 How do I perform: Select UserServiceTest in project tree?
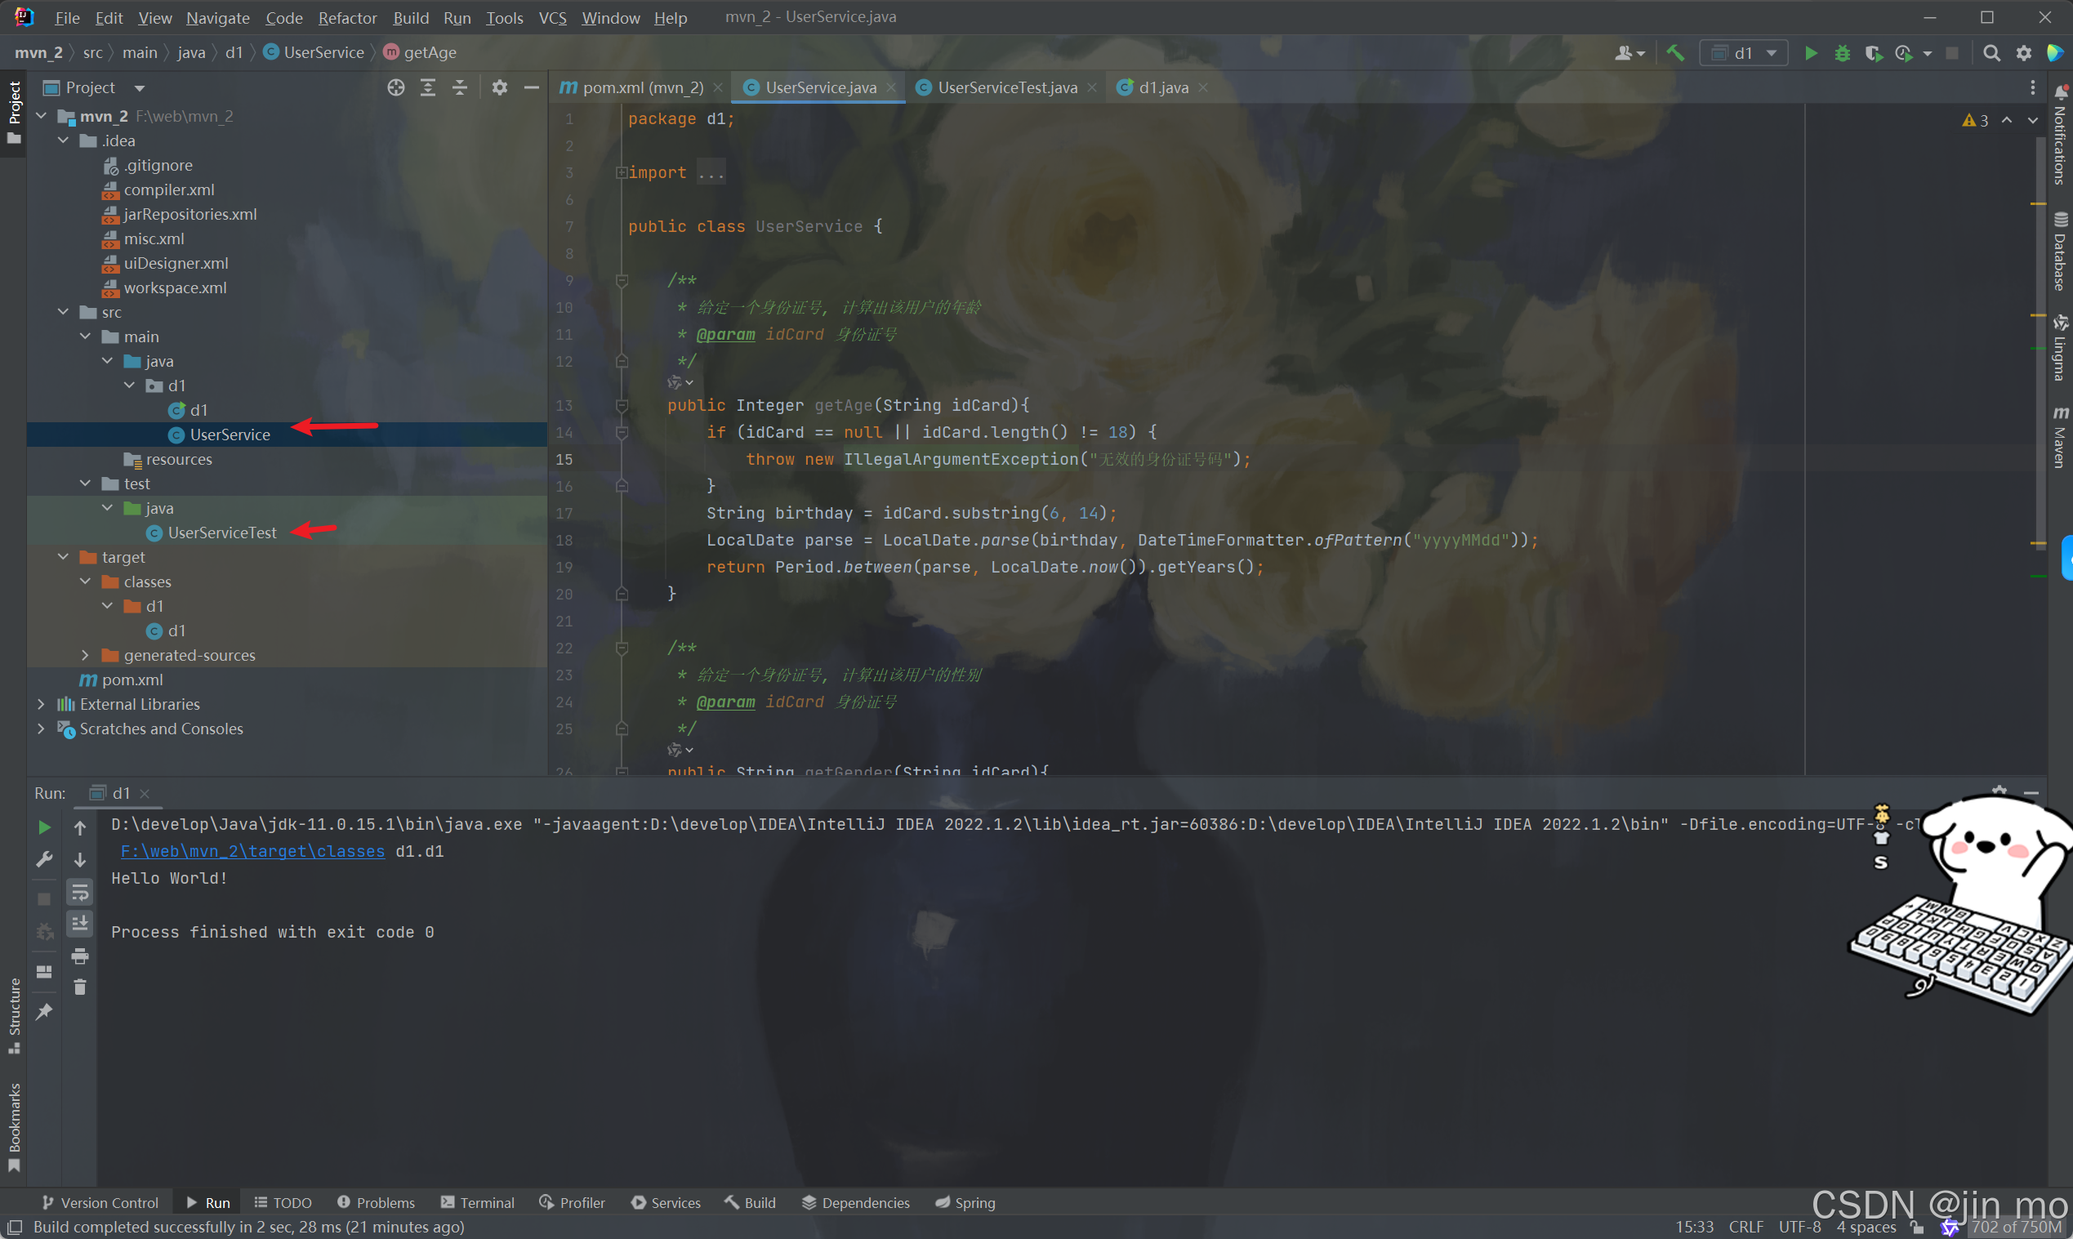point(222,533)
